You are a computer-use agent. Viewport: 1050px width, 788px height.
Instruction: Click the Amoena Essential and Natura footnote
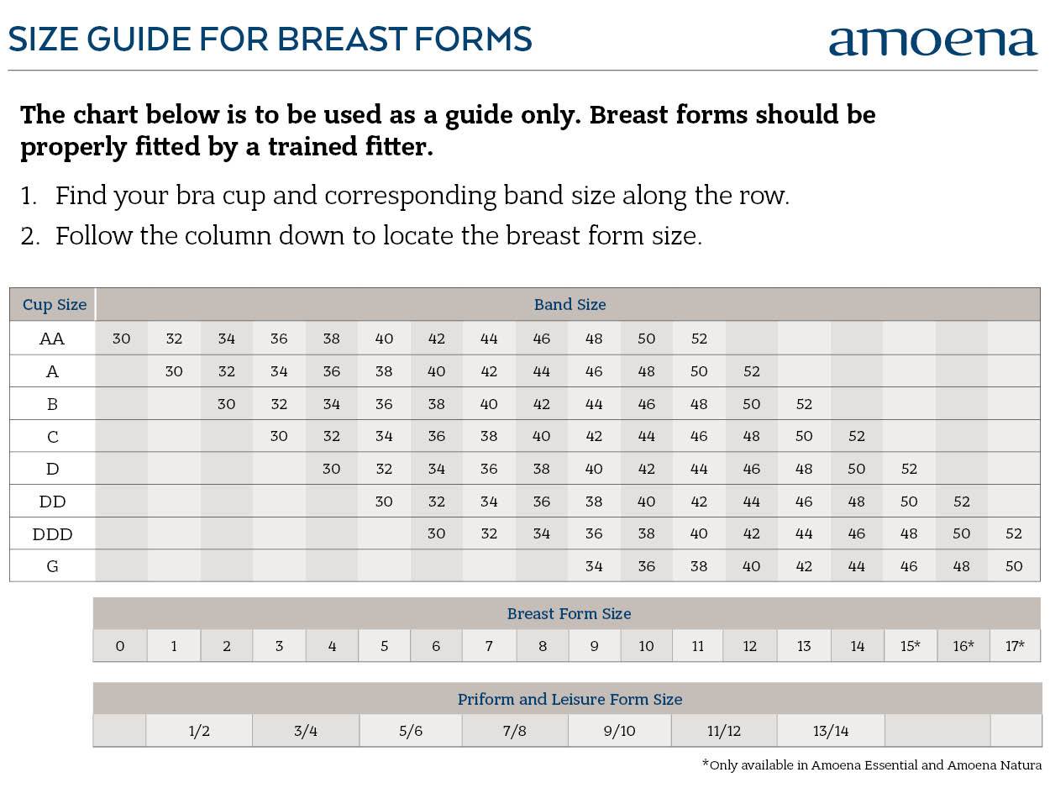click(871, 765)
